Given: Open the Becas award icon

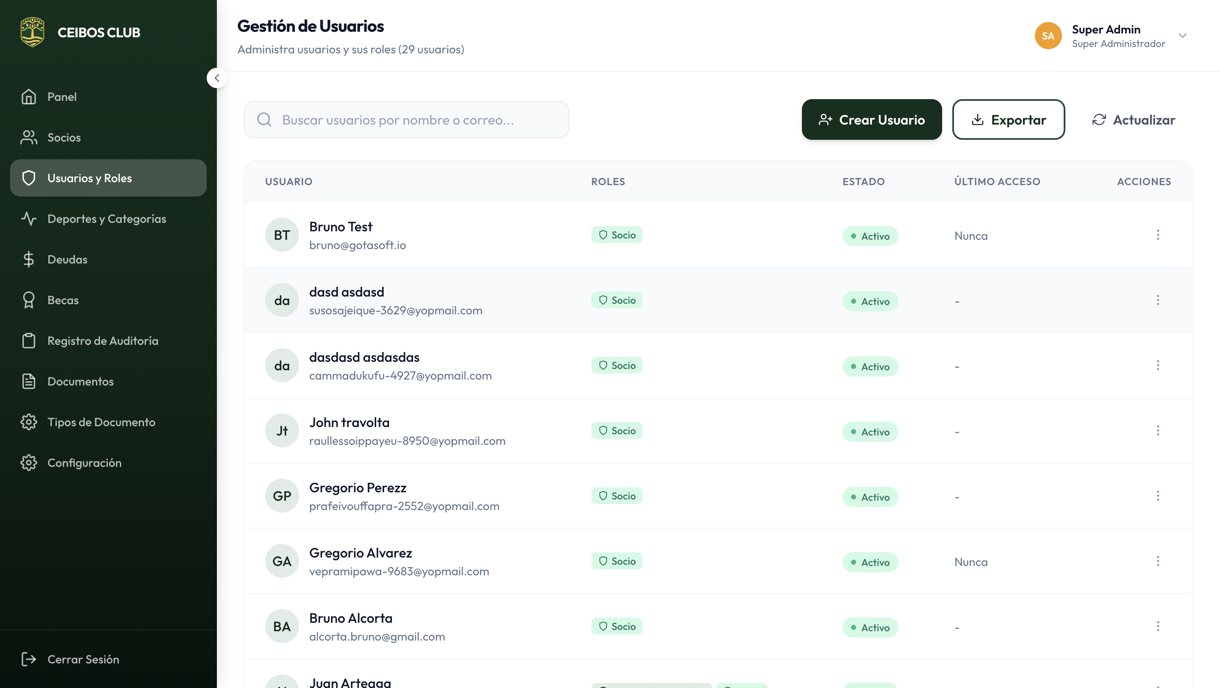Looking at the screenshot, I should coord(28,300).
